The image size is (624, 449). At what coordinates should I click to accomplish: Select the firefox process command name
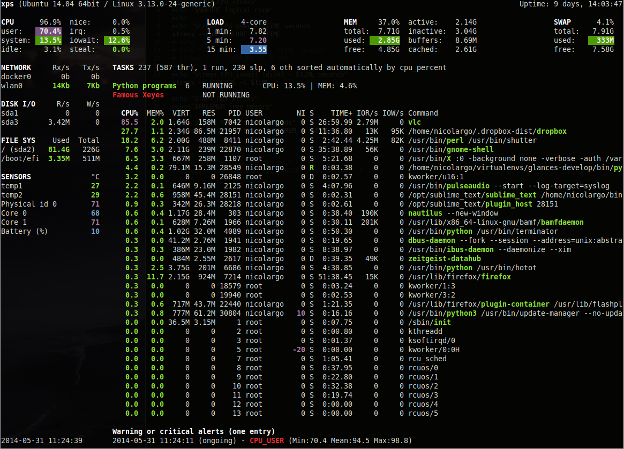495,277
